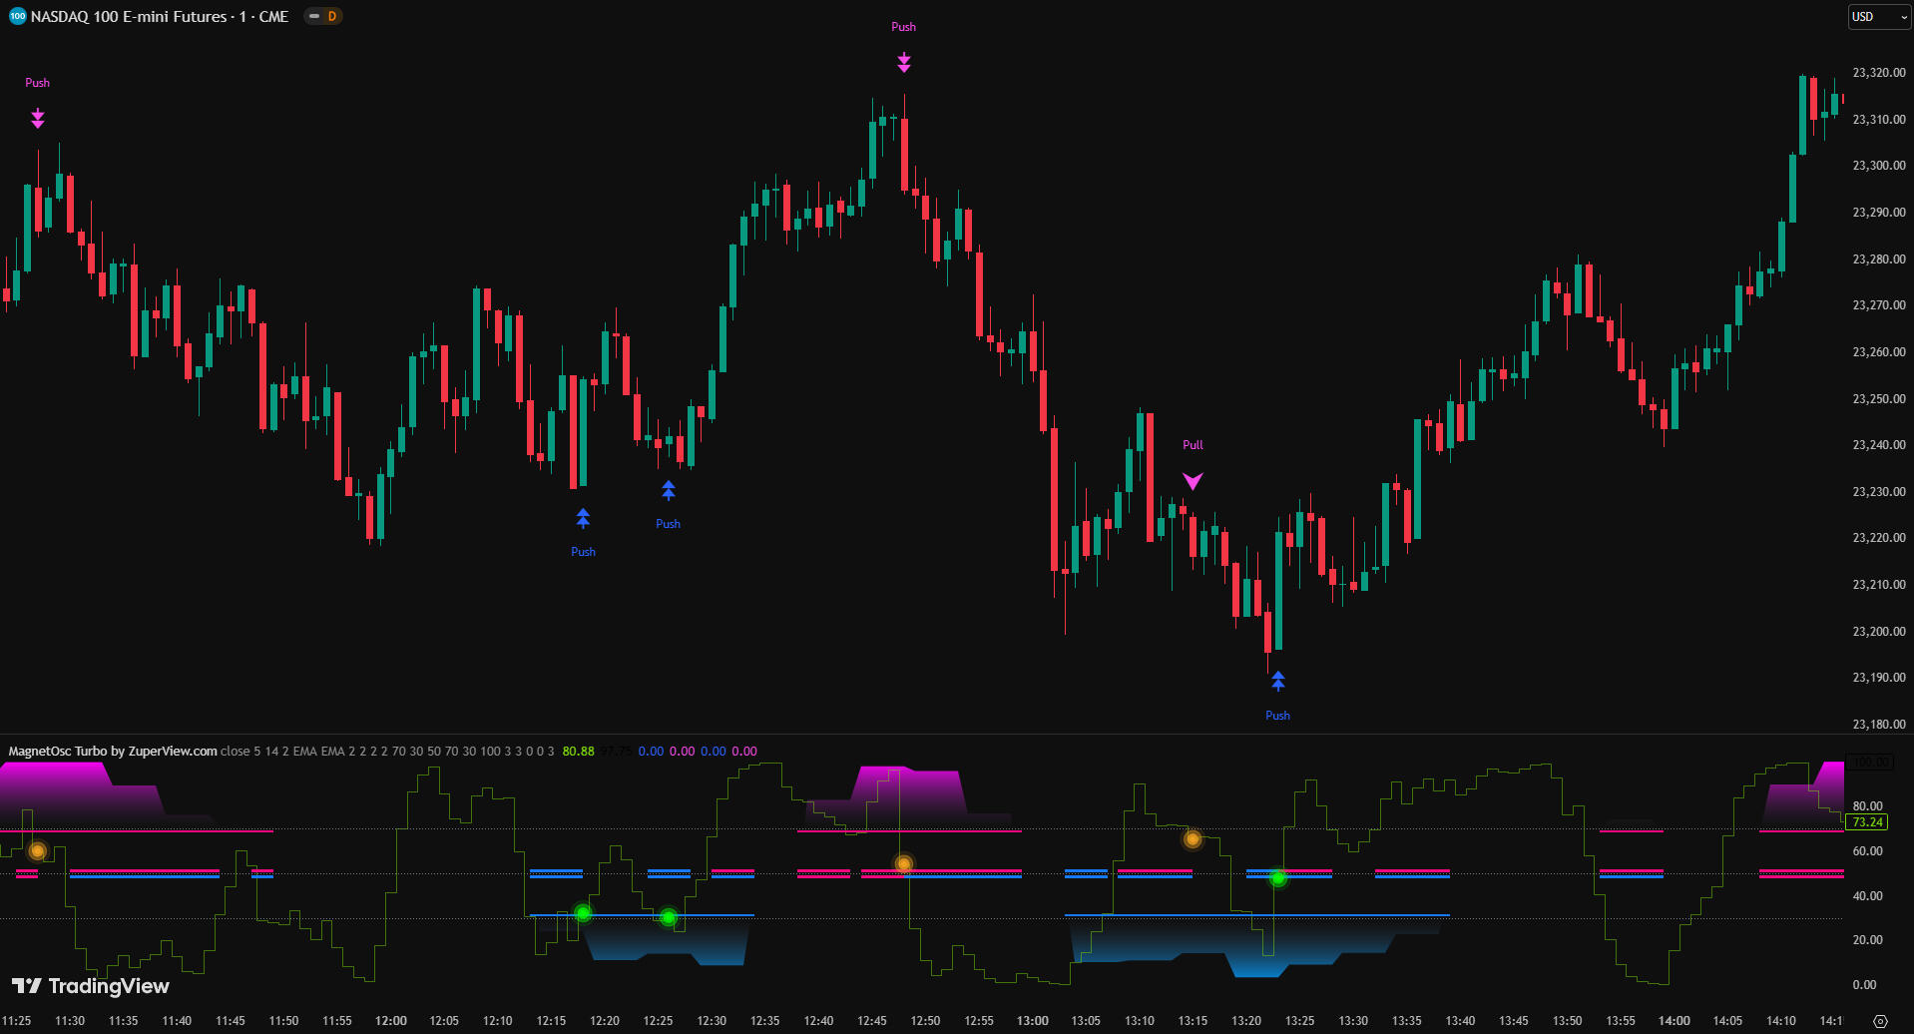Click the green 73.24 oscillator price label
This screenshot has height=1034, width=1914.
pyautogui.click(x=1866, y=822)
